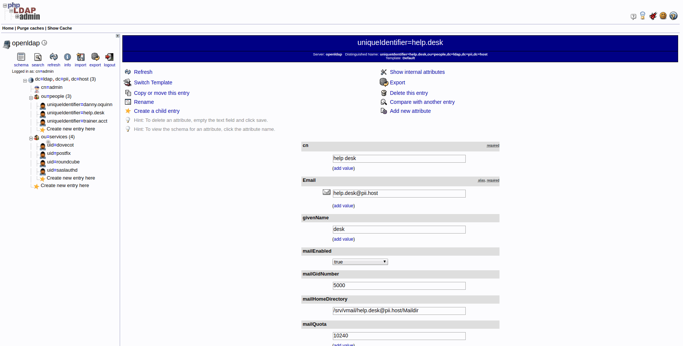Open Donate via the smiley icon
The height and width of the screenshot is (346, 683).
click(x=663, y=16)
